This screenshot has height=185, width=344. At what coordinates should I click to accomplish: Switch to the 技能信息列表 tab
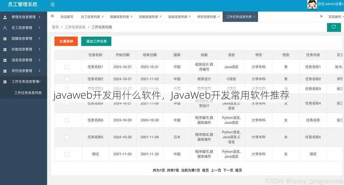(148, 17)
